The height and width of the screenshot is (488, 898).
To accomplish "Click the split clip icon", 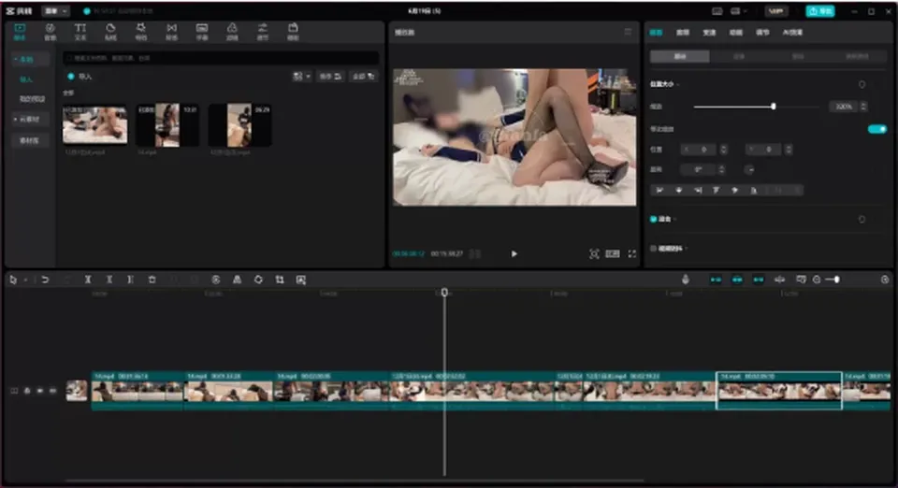I will [x=88, y=280].
